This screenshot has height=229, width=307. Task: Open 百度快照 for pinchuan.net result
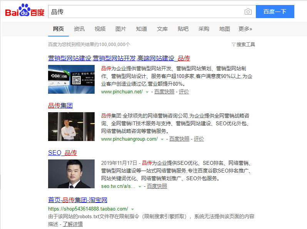[164, 92]
